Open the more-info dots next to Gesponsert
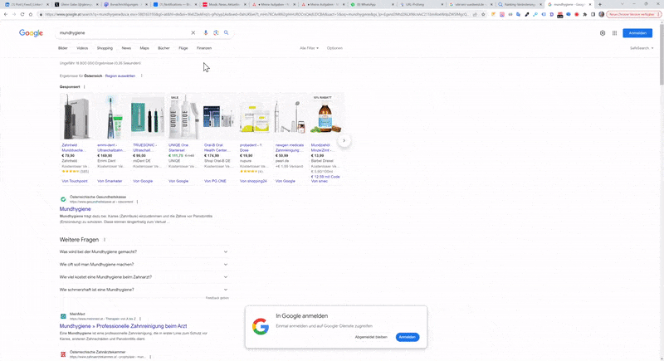Viewport: 664px width, 361px height. (85, 87)
